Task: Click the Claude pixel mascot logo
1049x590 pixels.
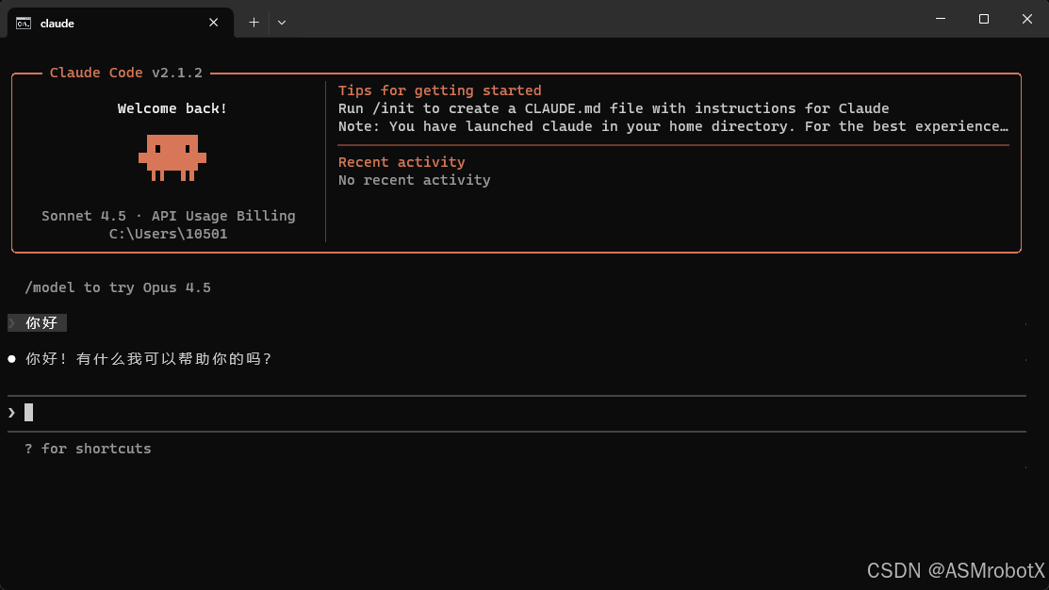Action: click(x=172, y=158)
